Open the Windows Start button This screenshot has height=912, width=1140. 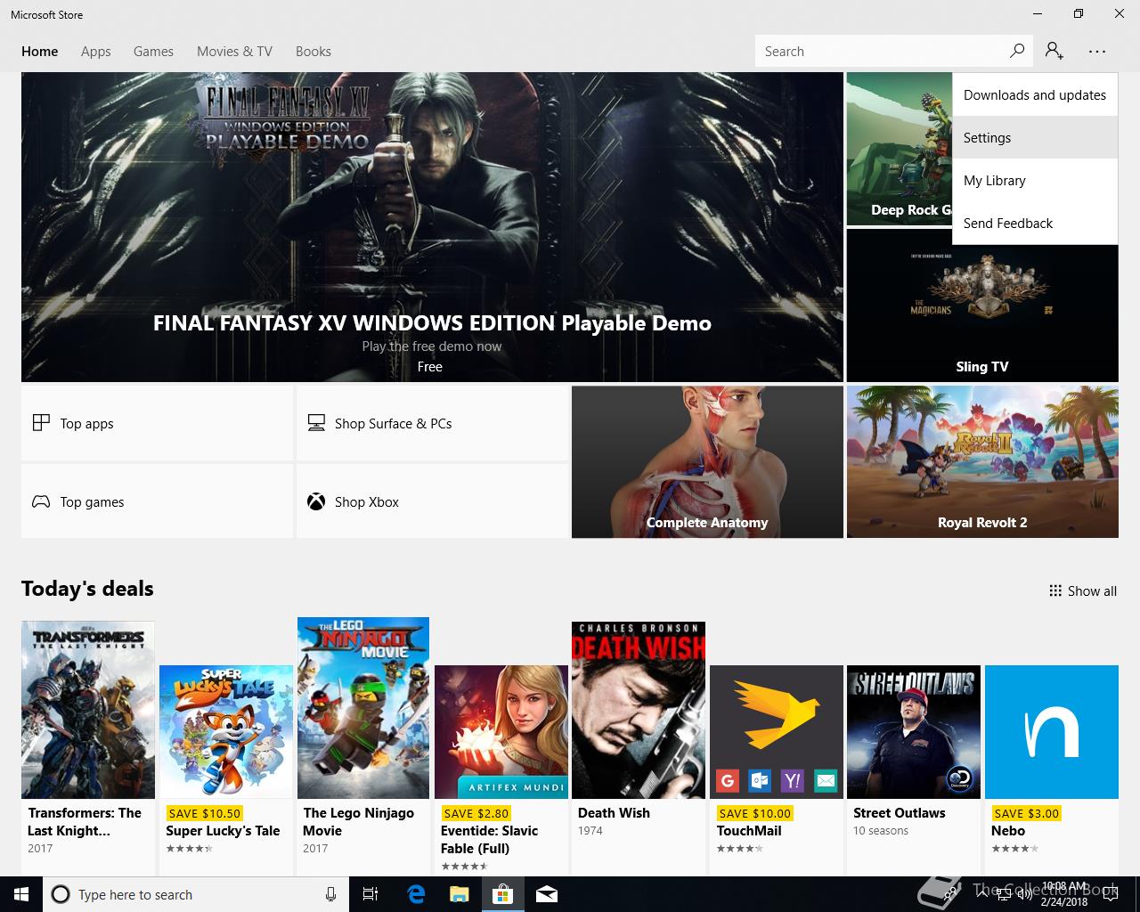[21, 894]
